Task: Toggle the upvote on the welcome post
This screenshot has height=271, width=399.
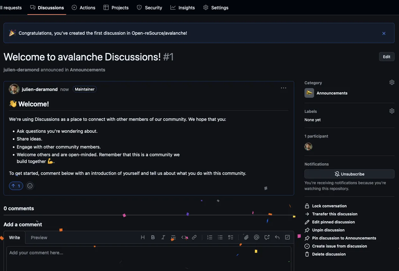Action: click(16, 186)
